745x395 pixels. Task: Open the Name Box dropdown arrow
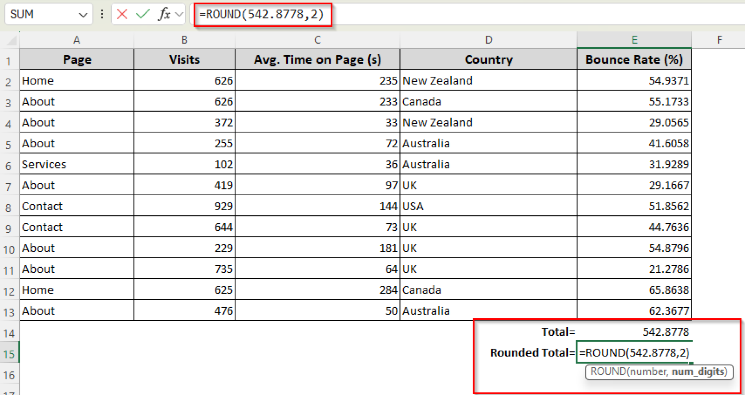tap(83, 15)
